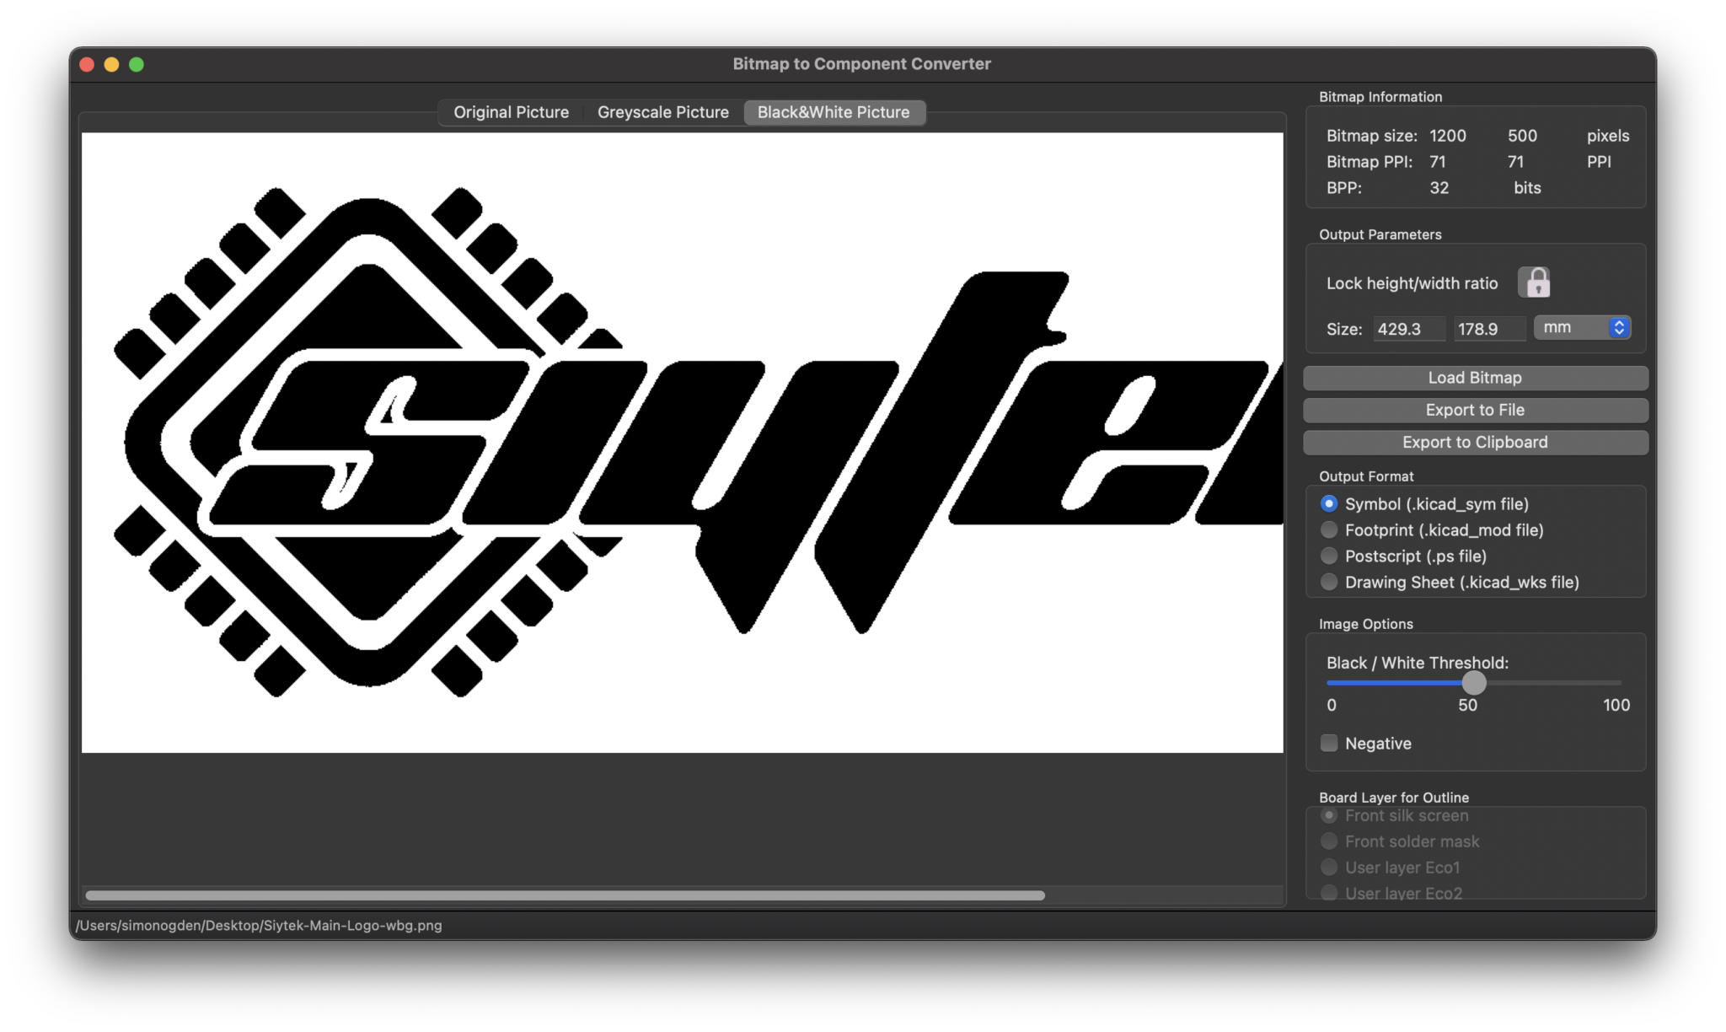This screenshot has width=1726, height=1032.
Task: Click the horizontal scrollbar below the preview
Action: point(562,896)
